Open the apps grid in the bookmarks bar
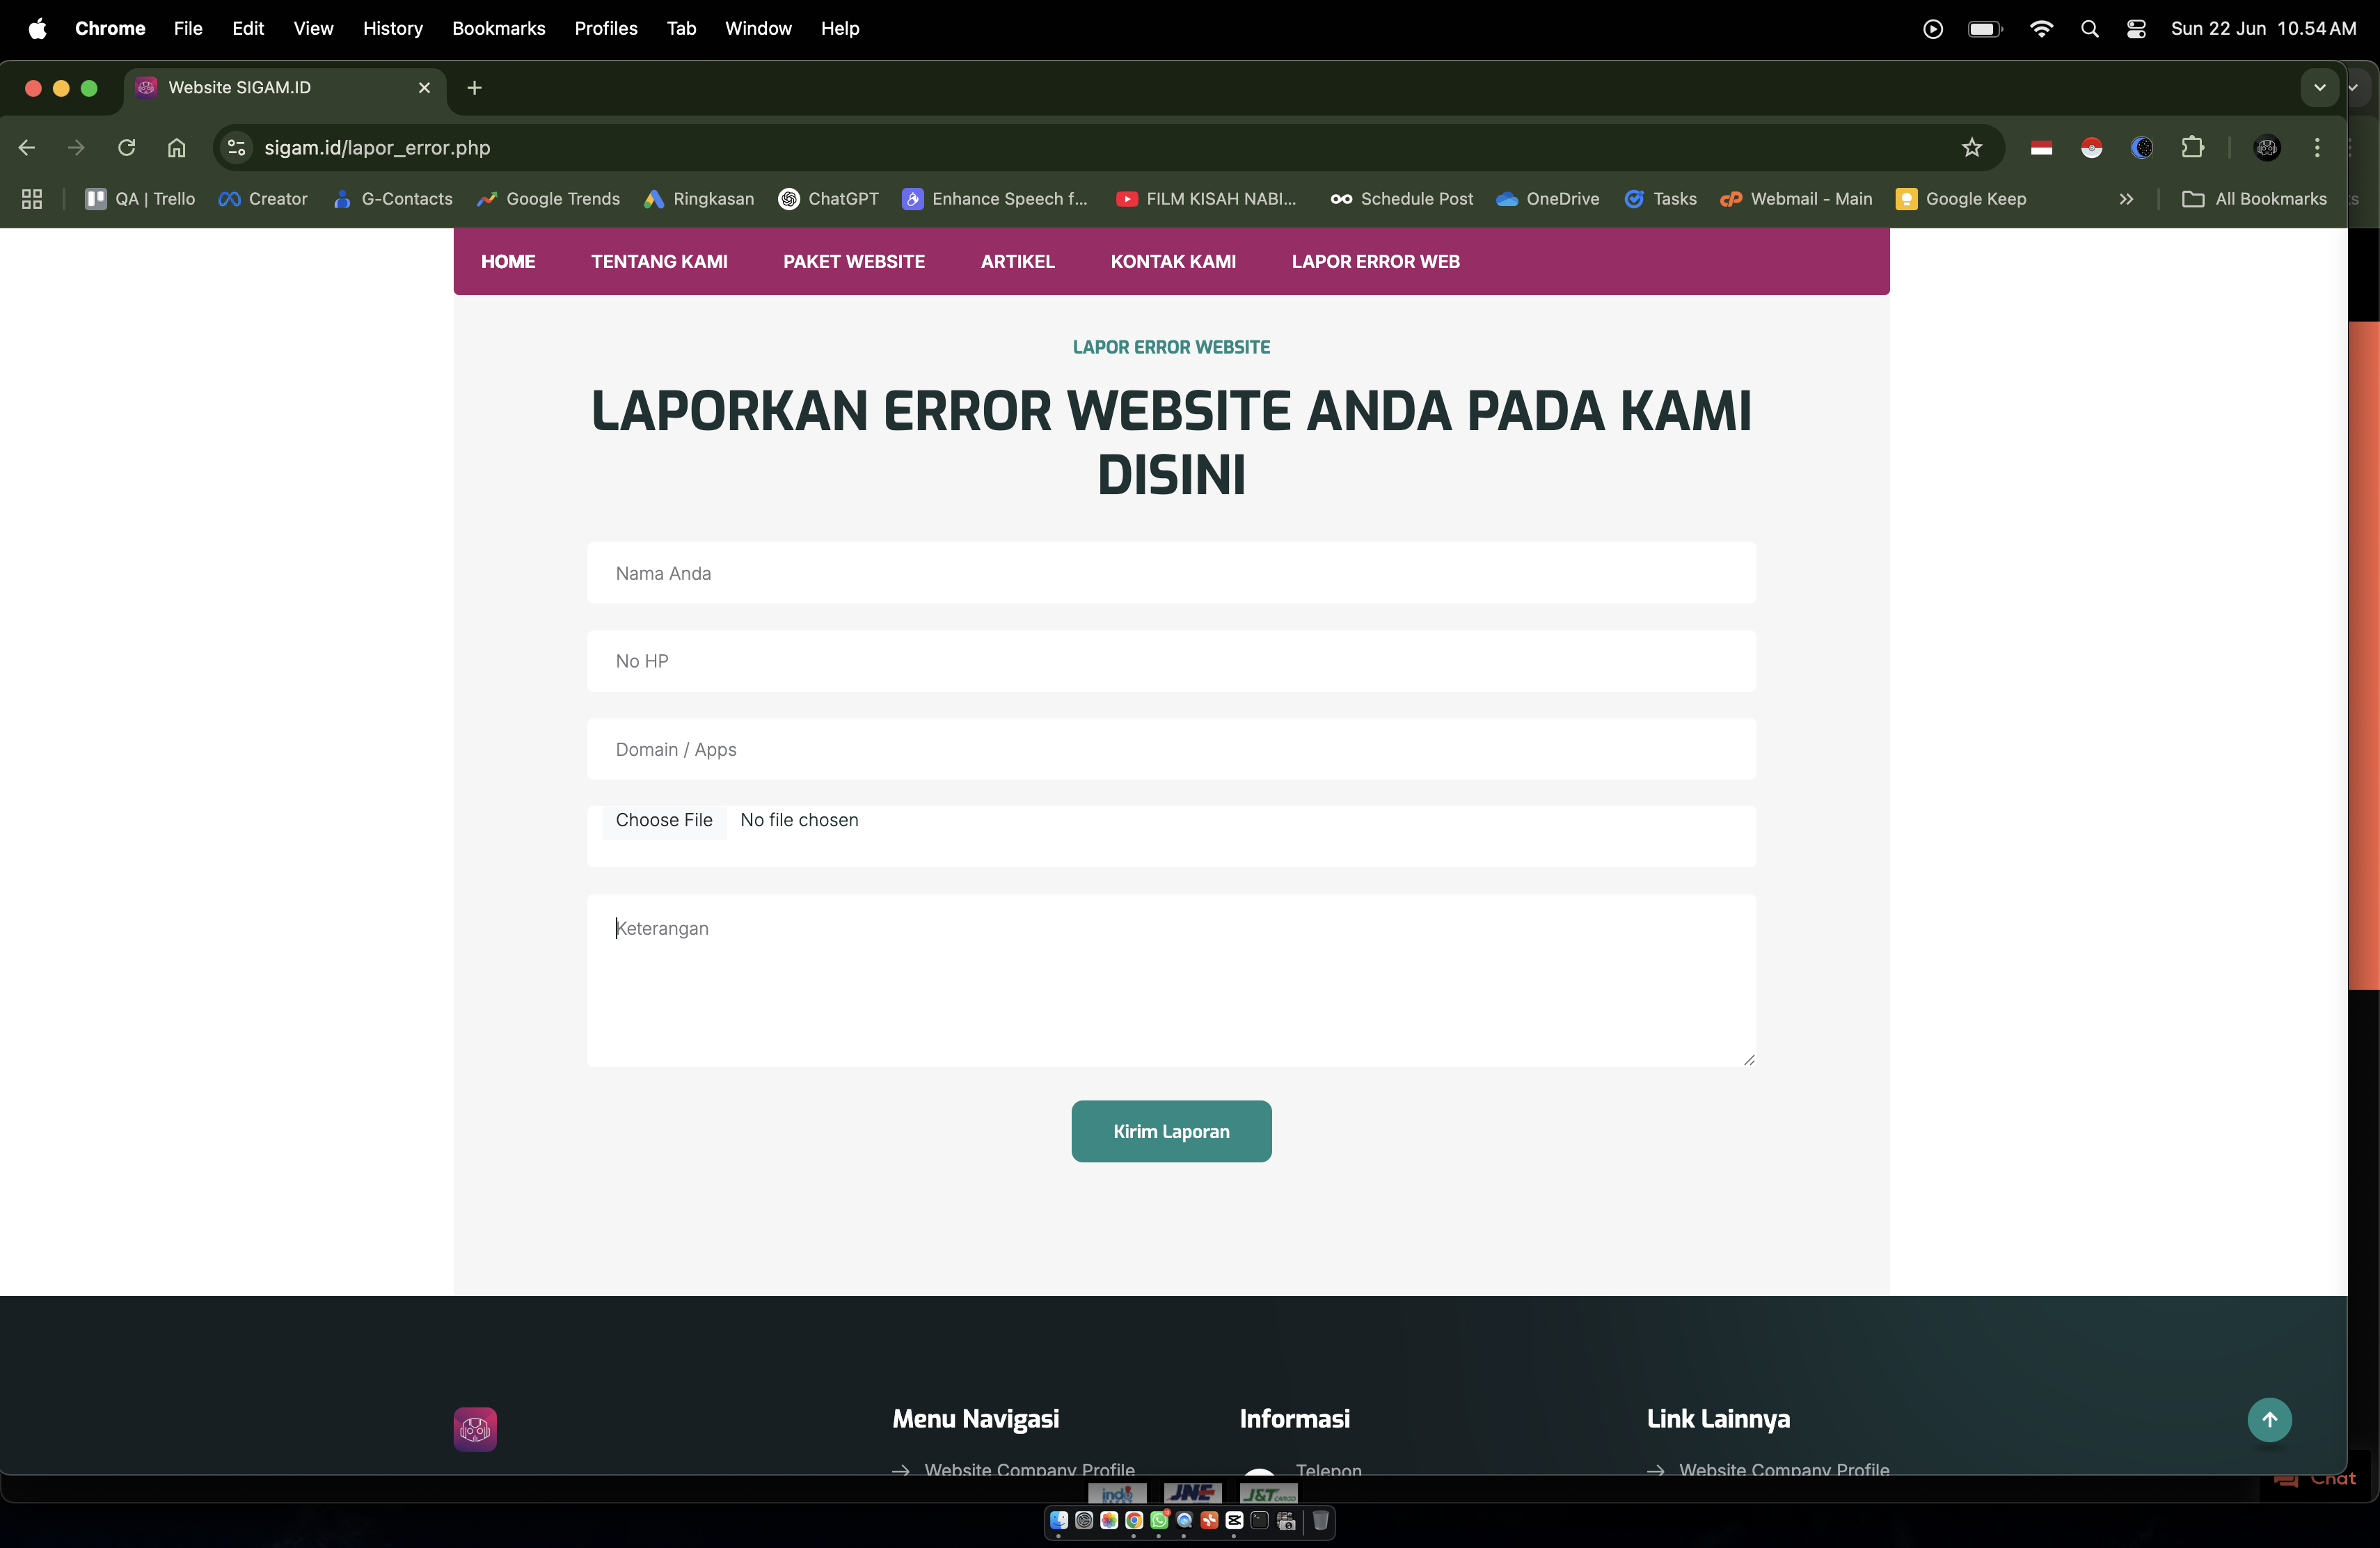 [x=32, y=199]
